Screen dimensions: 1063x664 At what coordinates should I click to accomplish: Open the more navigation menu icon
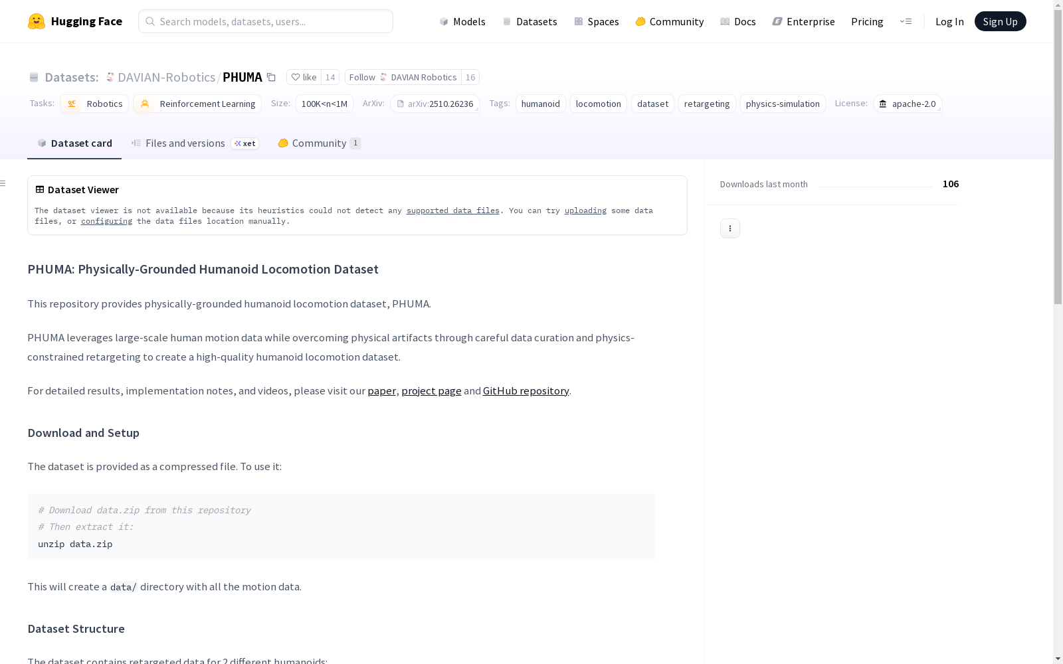[x=906, y=21]
